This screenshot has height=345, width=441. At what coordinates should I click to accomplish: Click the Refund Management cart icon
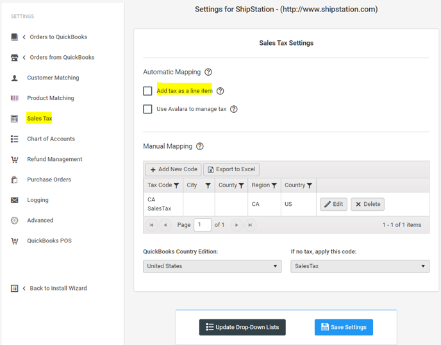[14, 160]
